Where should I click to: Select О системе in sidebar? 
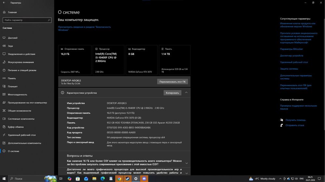coord(13,151)
